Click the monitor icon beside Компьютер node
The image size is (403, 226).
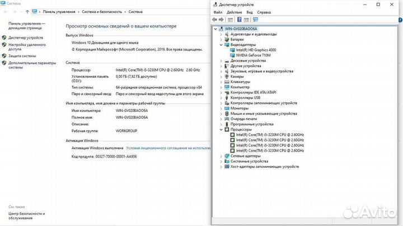[227, 87]
